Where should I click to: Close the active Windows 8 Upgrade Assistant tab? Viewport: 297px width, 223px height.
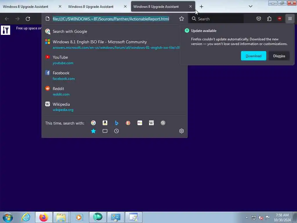(191, 6)
